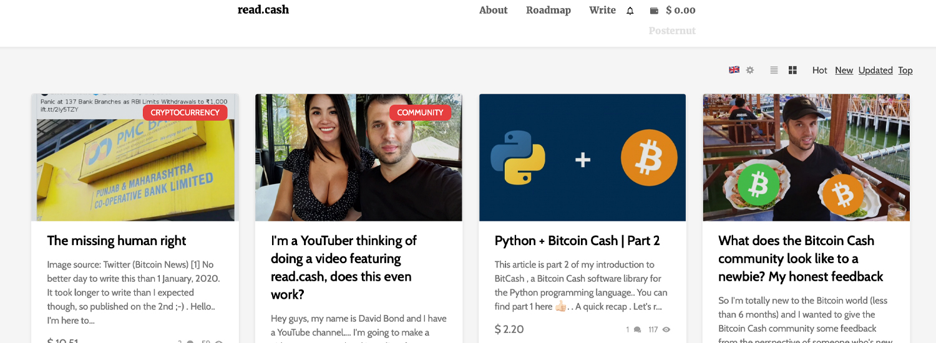Start writing via Write link

(602, 10)
